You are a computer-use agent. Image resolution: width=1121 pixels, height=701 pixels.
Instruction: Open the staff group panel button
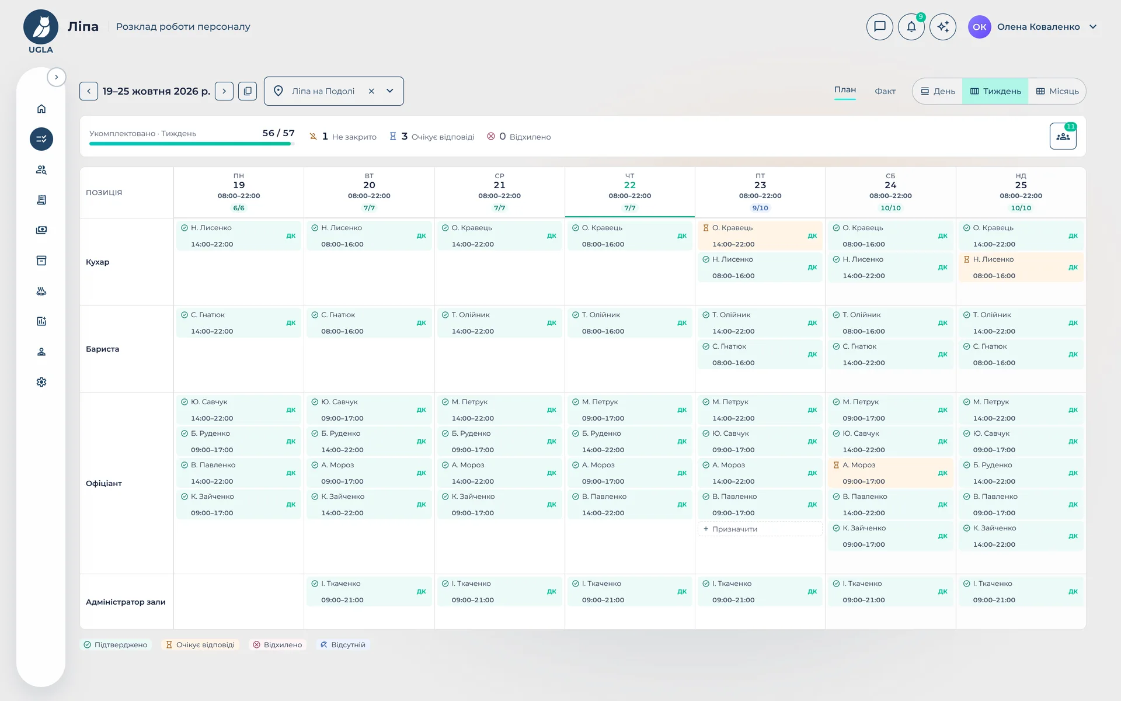click(1063, 136)
